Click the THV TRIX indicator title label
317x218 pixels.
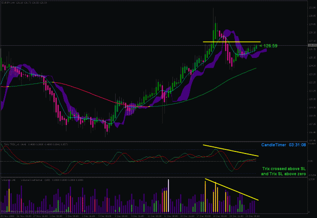click(36, 144)
